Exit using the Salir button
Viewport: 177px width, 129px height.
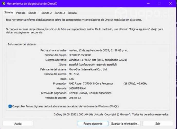point(158,124)
